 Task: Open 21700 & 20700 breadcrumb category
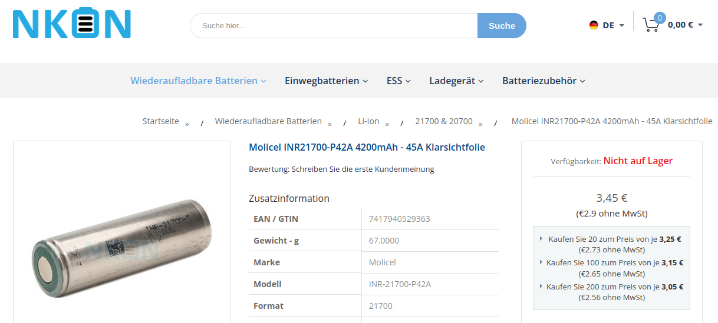pos(444,121)
